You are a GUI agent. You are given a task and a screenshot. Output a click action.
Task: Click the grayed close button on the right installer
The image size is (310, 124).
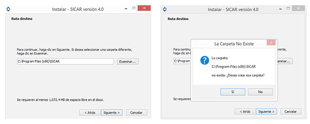(x=298, y=8)
